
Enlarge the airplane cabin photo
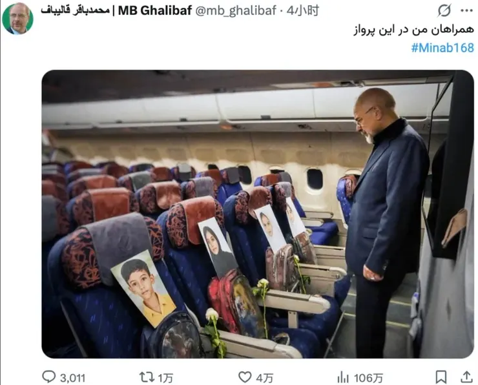(x=258, y=214)
